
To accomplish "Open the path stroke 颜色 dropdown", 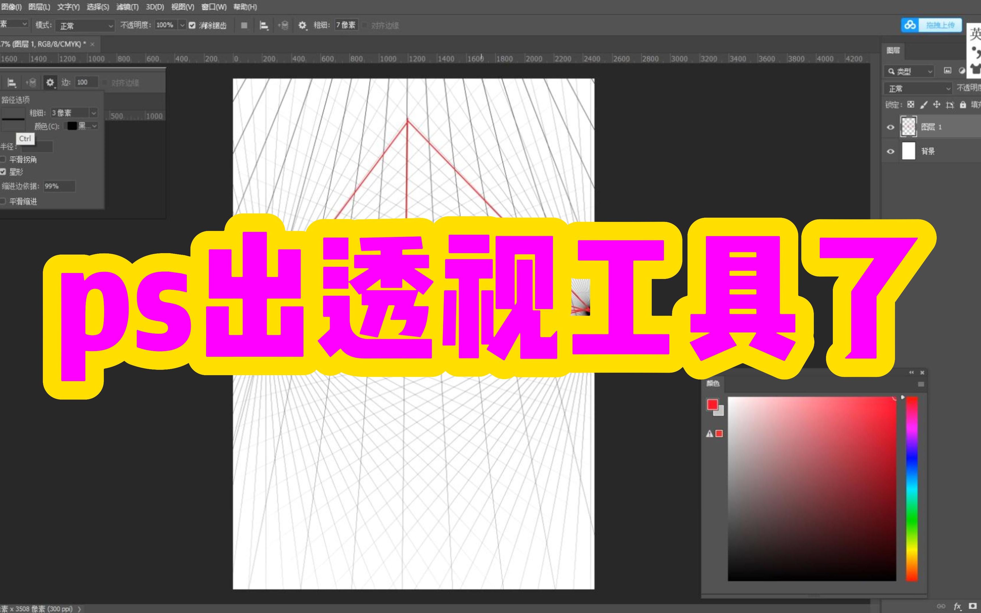I will coord(81,126).
